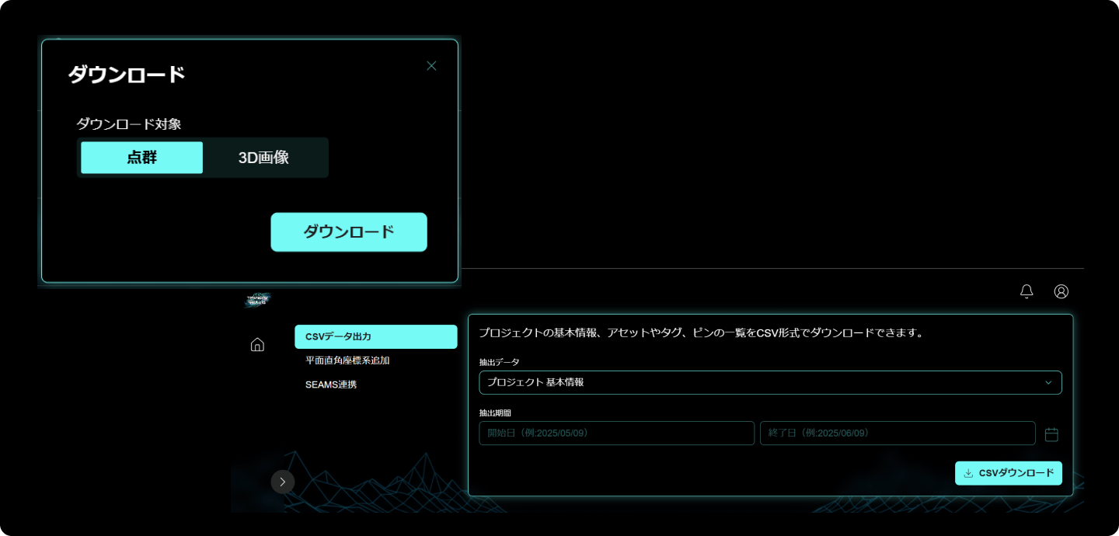Click the app logo above sidebar

[257, 301]
